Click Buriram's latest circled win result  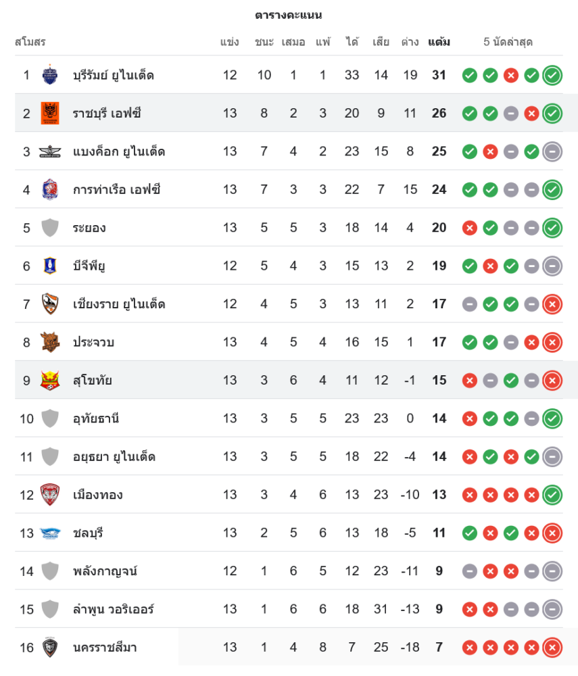(x=552, y=75)
